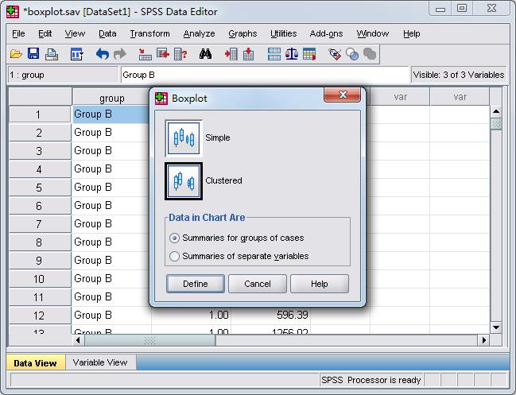The image size is (516, 395).
Task: Open the View menu
Action: tap(75, 33)
